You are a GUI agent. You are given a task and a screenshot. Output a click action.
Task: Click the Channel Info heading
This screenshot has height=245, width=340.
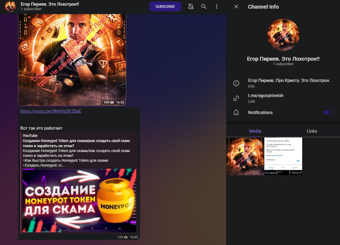[x=263, y=7]
